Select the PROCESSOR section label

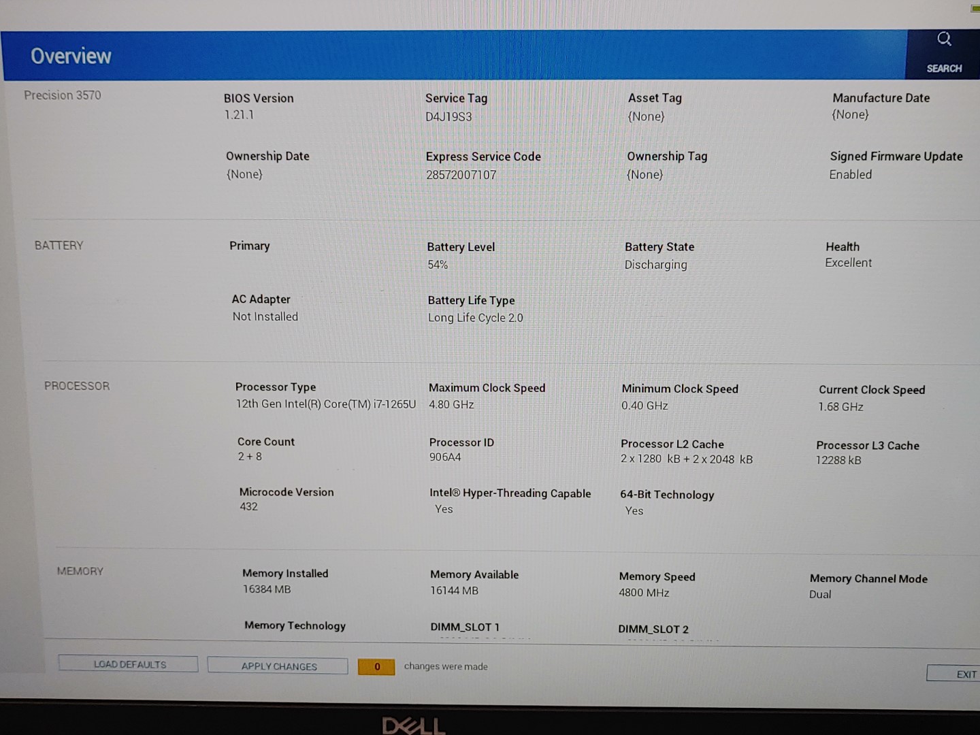click(x=77, y=386)
